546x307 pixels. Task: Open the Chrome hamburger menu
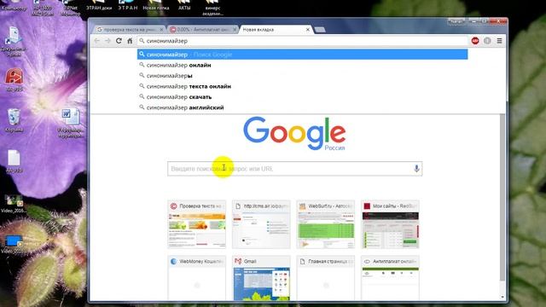(x=499, y=41)
